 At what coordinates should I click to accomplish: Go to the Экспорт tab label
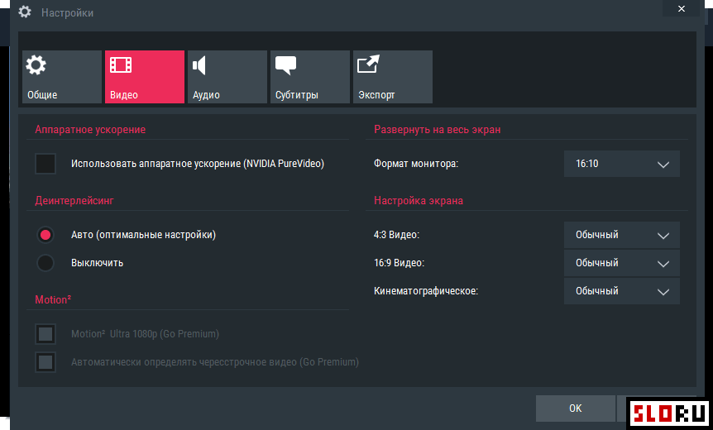click(376, 95)
